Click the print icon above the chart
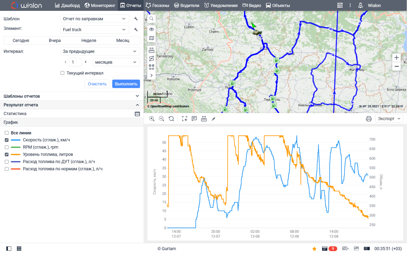This screenshot has width=407, height=254. (369, 119)
